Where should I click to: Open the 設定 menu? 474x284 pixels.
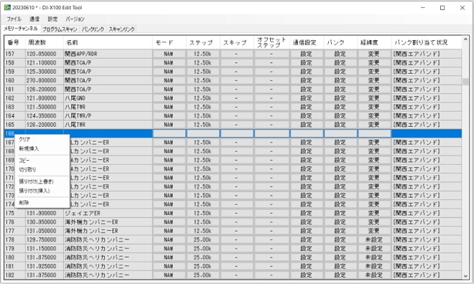pyautogui.click(x=52, y=19)
